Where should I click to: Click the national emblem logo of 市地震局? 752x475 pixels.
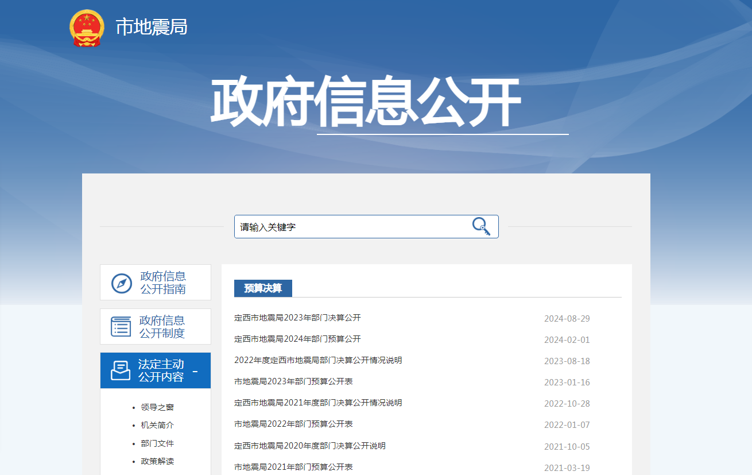(x=87, y=26)
